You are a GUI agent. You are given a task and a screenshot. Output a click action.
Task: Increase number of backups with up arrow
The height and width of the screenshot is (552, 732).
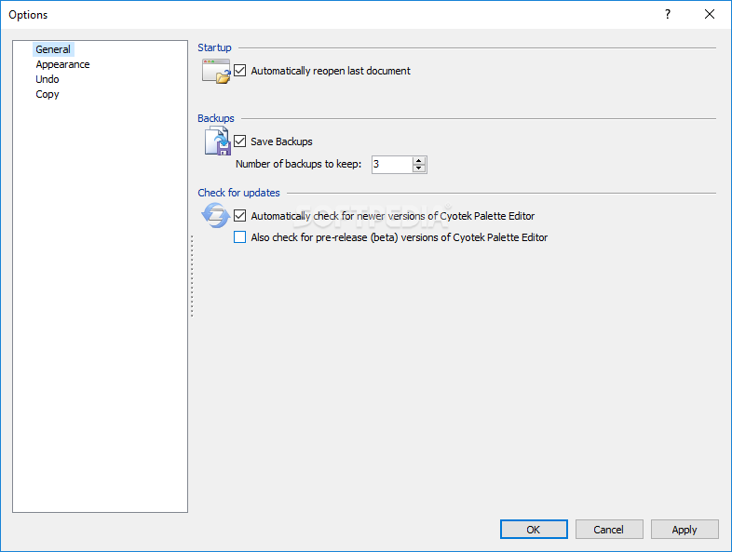coord(419,160)
